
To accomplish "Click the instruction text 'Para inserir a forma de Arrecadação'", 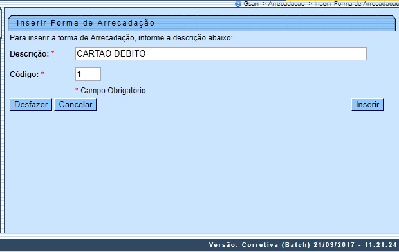I will click(x=72, y=38).
